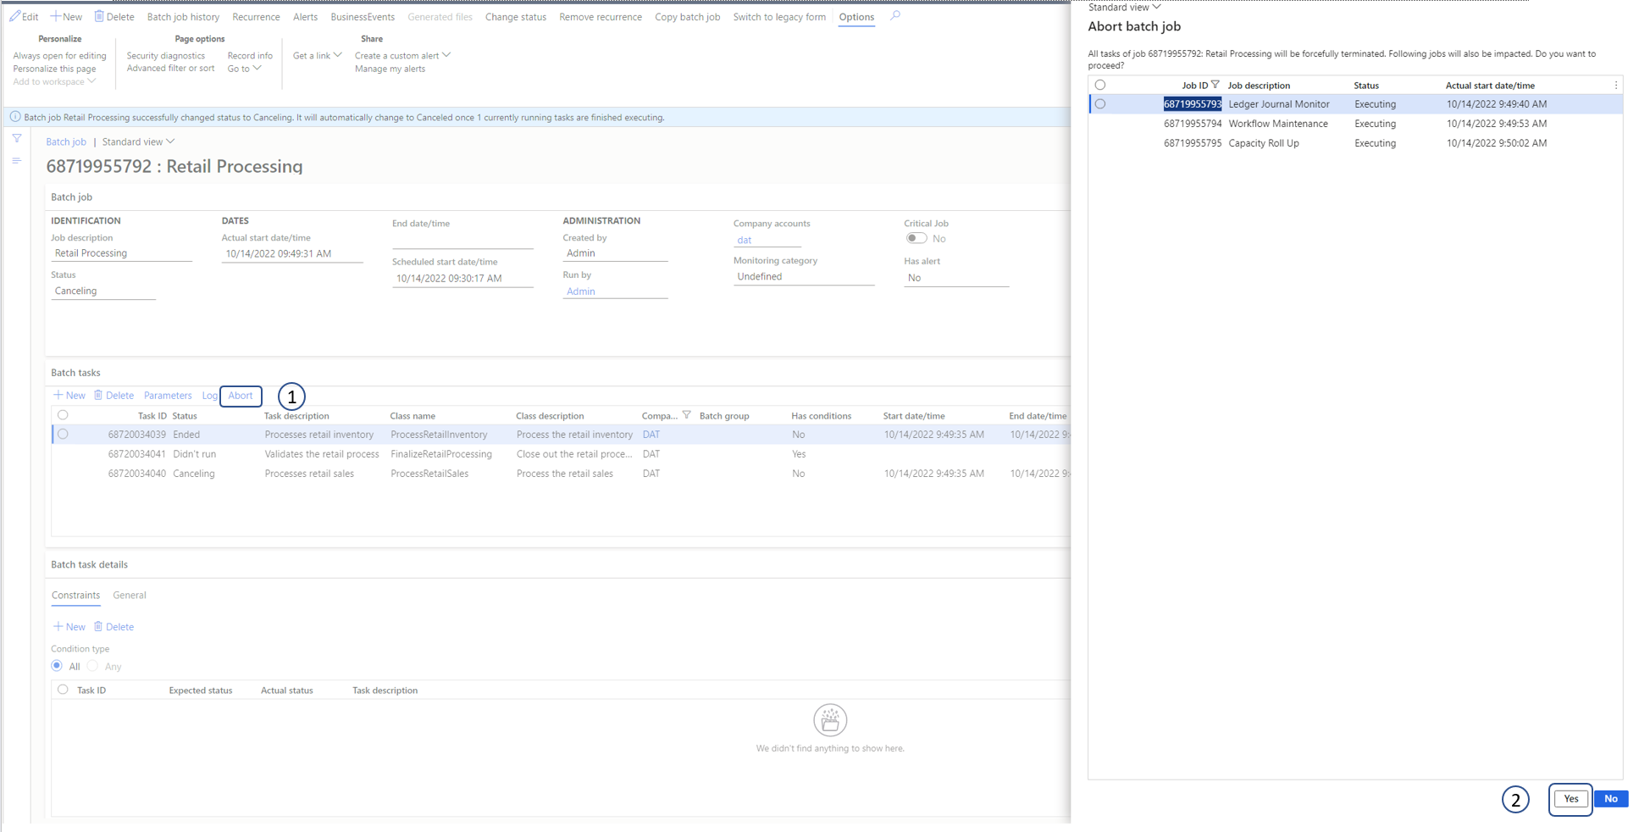Select the radio for job 68719955793 row
Screen dimensions: 1639x832
(x=1101, y=103)
